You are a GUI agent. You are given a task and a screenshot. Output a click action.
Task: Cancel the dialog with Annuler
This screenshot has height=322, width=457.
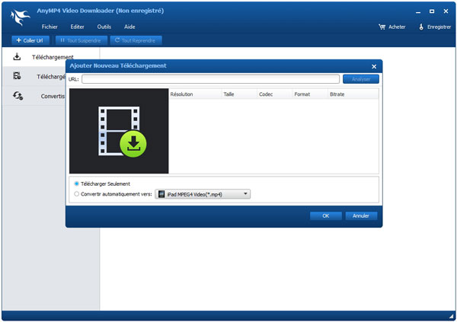coord(361,215)
